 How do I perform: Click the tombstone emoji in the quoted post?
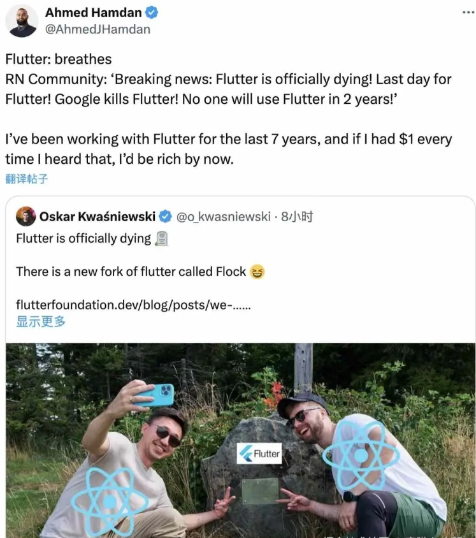(162, 238)
